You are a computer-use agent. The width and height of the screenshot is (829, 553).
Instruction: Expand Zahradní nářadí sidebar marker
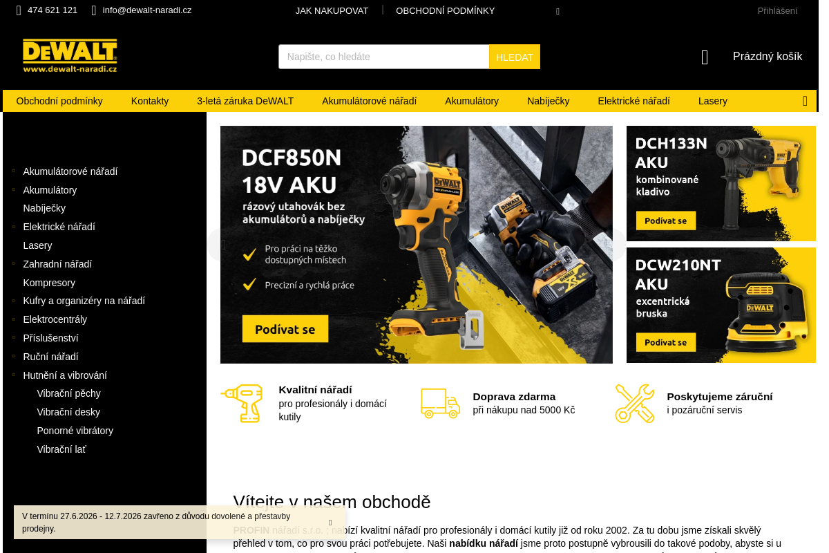[x=13, y=263]
